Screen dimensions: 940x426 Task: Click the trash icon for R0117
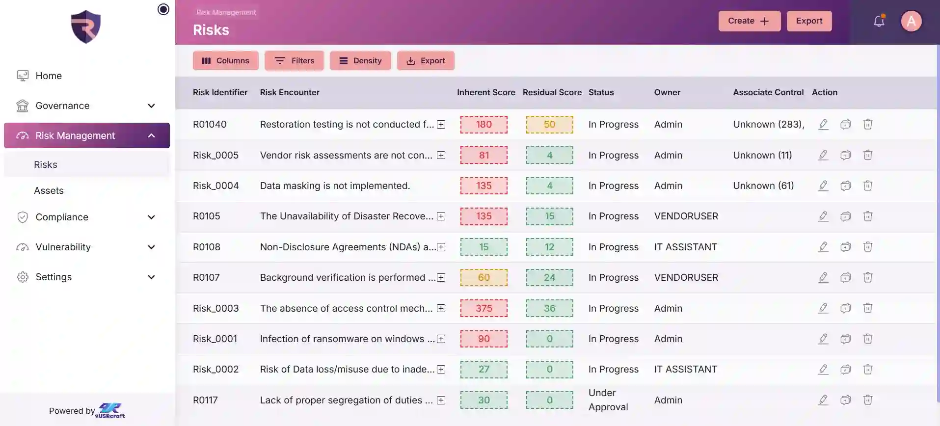click(x=867, y=400)
